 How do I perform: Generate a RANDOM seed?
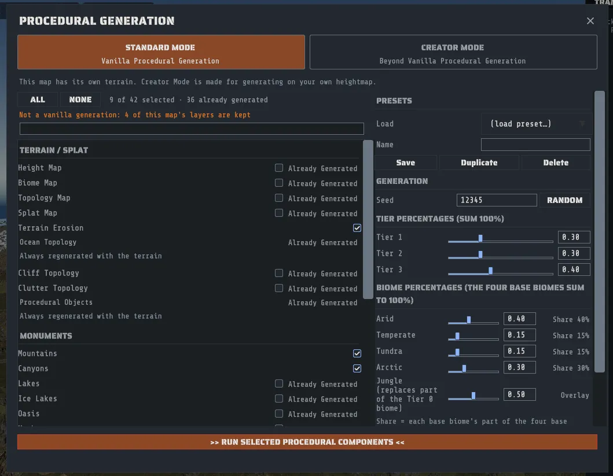pos(564,200)
